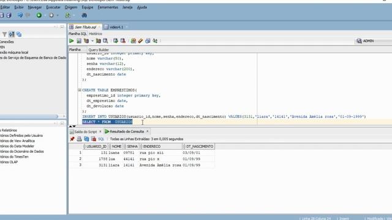This screenshot has width=392, height=220.
Task: Select the Planilha SQL tab
Action: (78, 34)
